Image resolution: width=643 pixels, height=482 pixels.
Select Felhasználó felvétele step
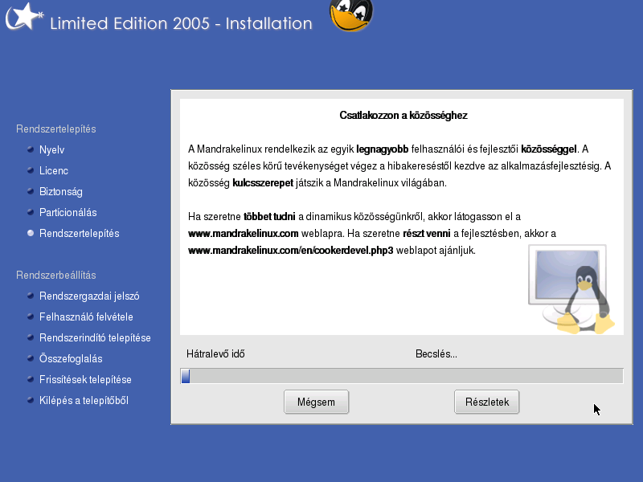pos(86,317)
